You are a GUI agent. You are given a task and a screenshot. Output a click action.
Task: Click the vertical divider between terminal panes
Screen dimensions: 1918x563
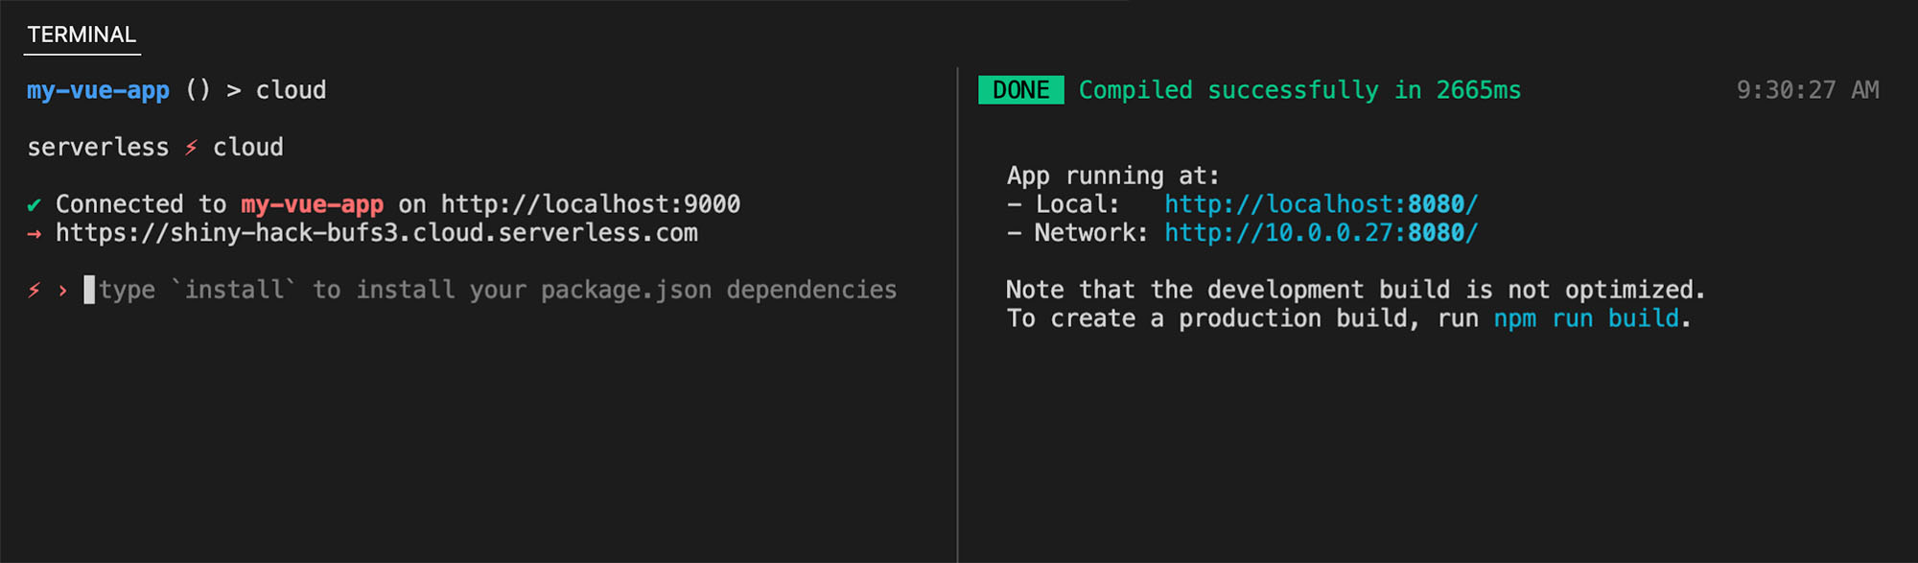pos(957,315)
